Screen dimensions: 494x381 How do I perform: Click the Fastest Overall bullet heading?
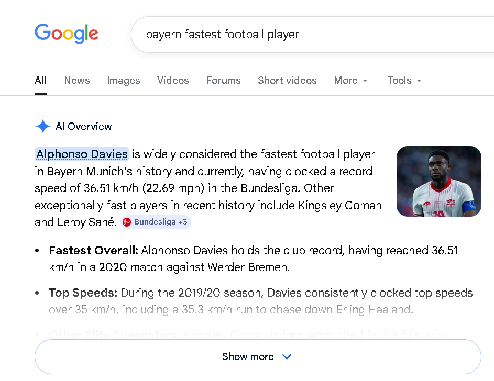tap(93, 251)
